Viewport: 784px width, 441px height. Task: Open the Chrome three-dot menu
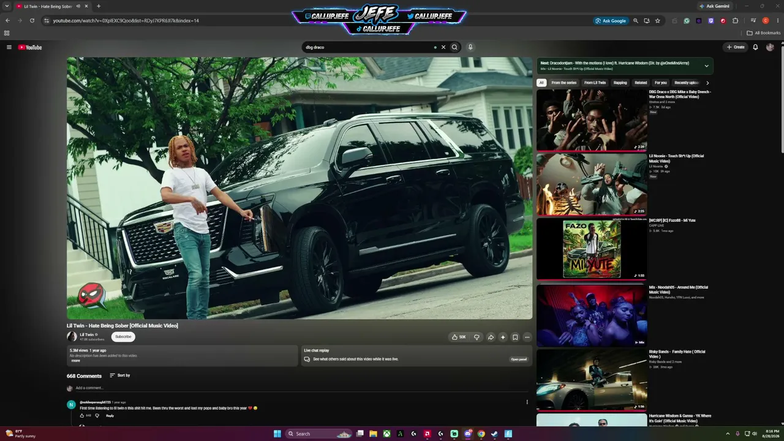pyautogui.click(x=777, y=20)
